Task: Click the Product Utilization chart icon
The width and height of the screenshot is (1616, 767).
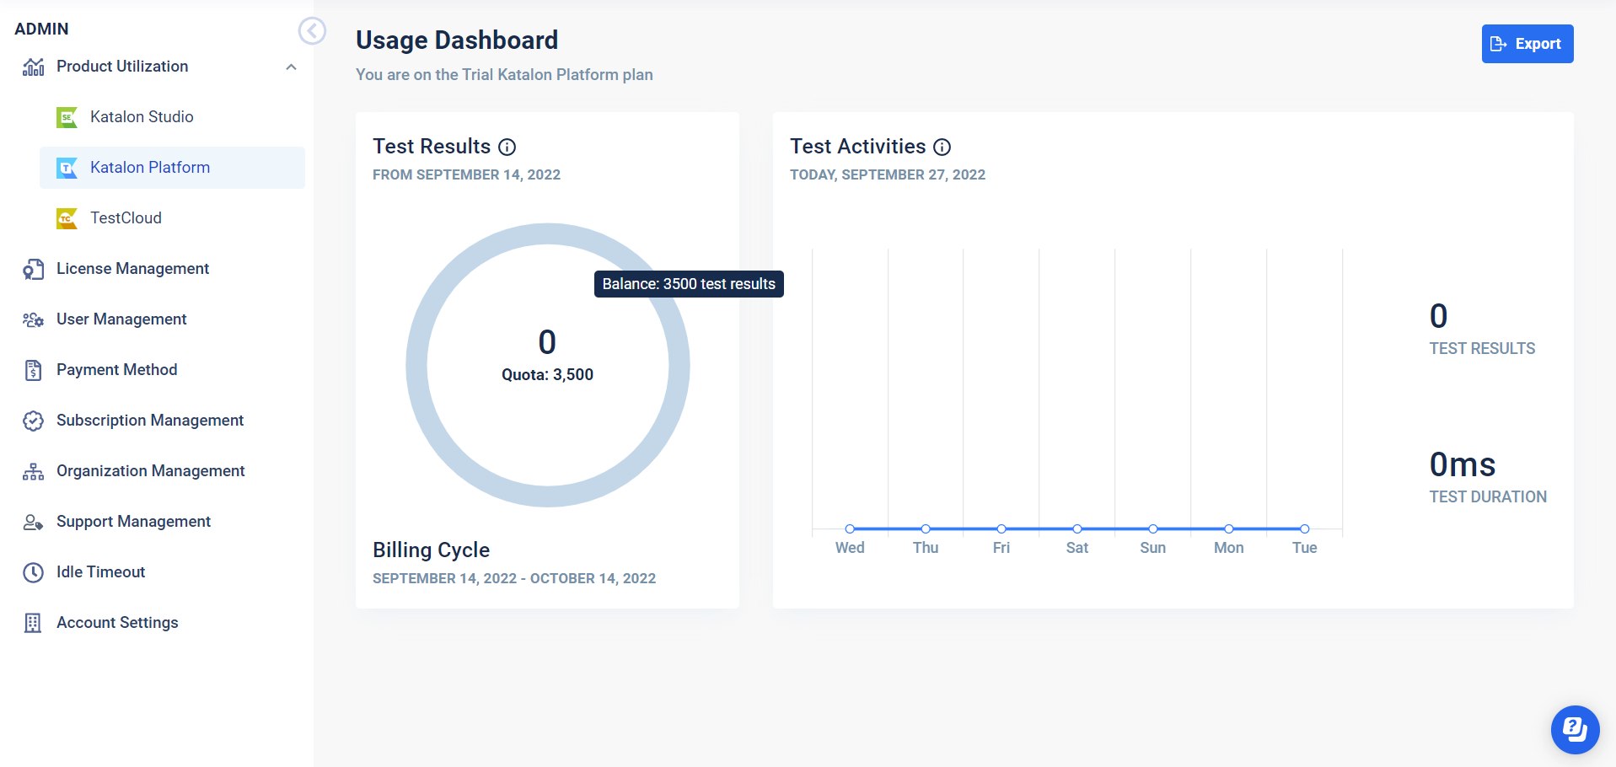Action: click(x=33, y=67)
